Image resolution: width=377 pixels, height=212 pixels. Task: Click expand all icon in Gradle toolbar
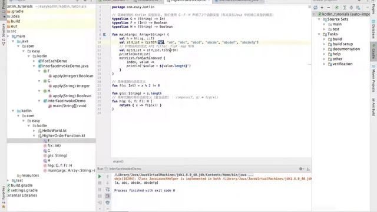point(345,8)
